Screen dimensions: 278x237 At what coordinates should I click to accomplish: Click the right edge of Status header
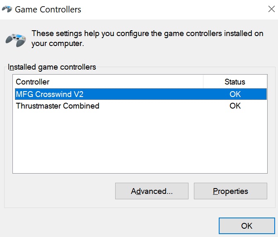click(x=266, y=82)
